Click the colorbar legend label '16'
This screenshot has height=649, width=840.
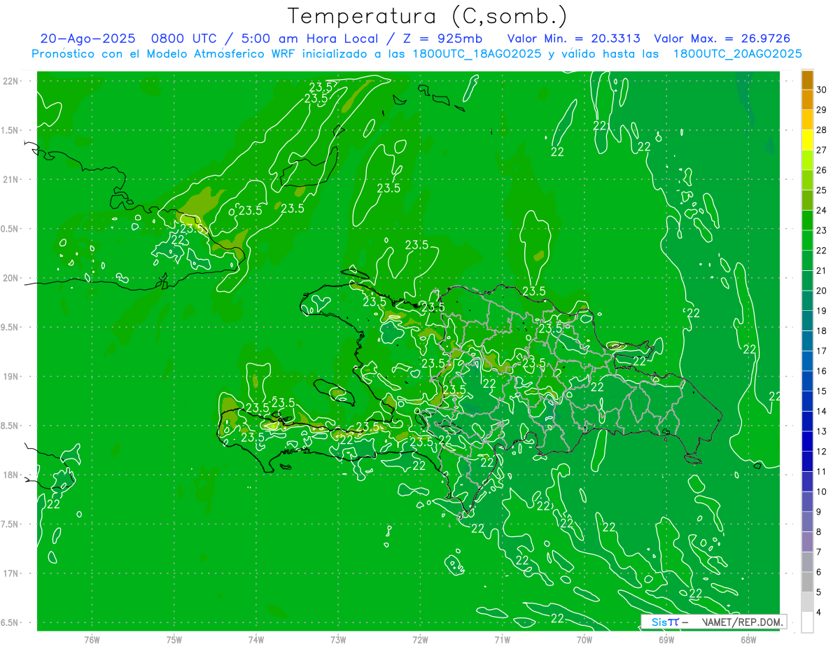(822, 371)
